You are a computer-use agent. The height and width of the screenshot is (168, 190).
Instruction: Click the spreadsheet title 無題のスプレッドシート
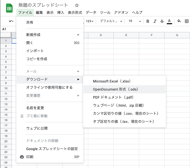[43, 5]
